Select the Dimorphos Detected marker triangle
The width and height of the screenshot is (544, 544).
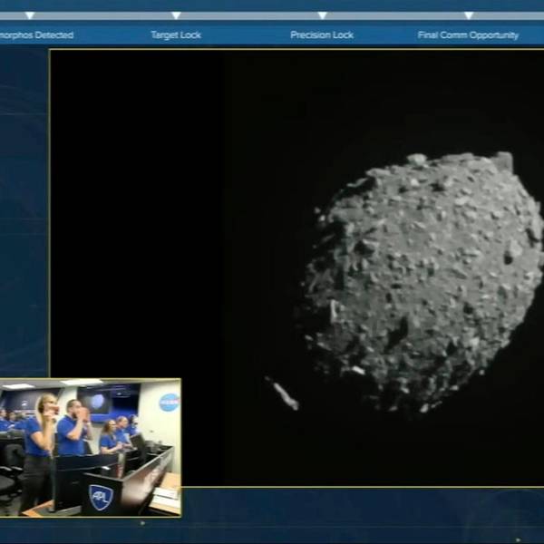click(x=30, y=15)
